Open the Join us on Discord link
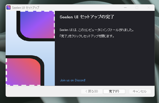The width and height of the screenshot is (159, 103). [73, 80]
